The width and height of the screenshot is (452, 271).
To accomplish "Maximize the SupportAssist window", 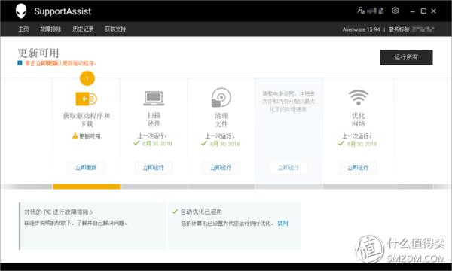I will (423, 11).
